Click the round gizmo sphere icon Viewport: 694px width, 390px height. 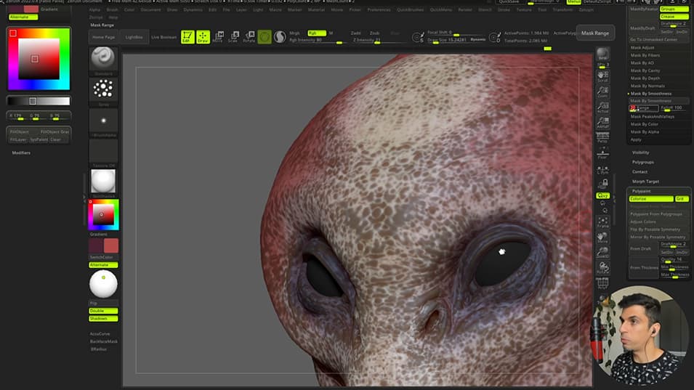[x=265, y=37]
